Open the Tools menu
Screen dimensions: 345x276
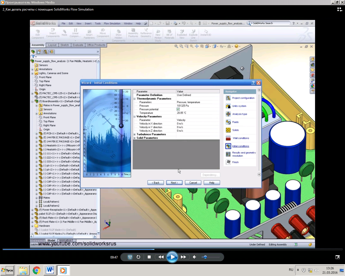coord(98,23)
